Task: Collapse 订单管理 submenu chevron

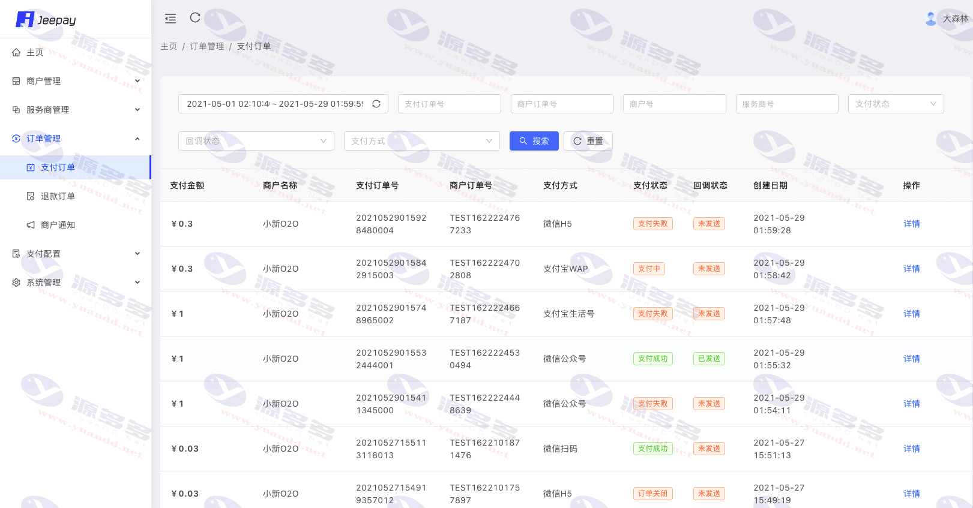Action: (137, 139)
